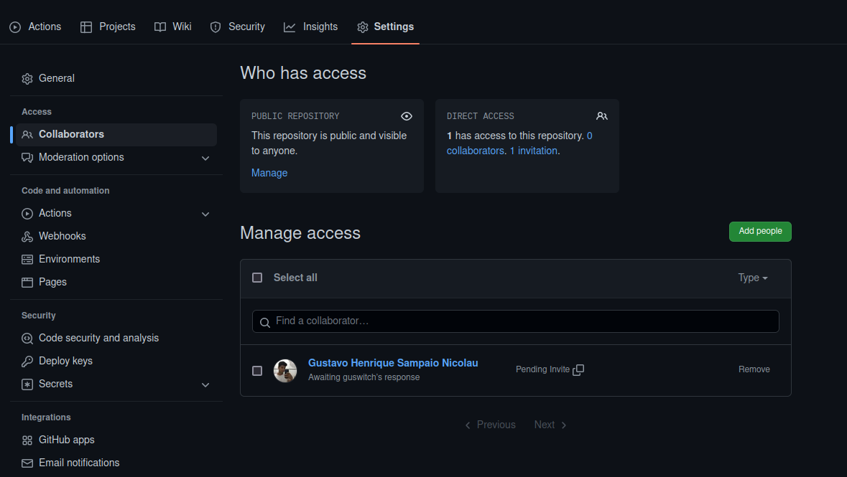This screenshot has width=847, height=477.
Task: Expand the Secrets chevron
Action: (x=205, y=384)
